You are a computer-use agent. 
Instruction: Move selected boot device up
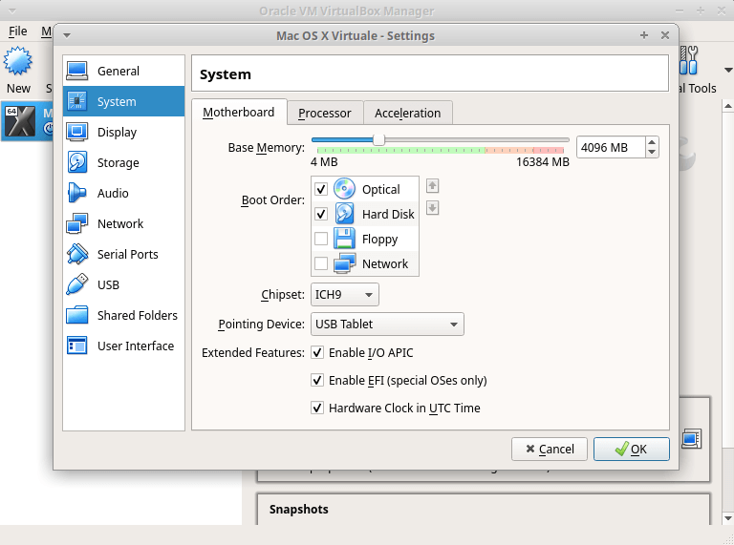[x=432, y=186]
